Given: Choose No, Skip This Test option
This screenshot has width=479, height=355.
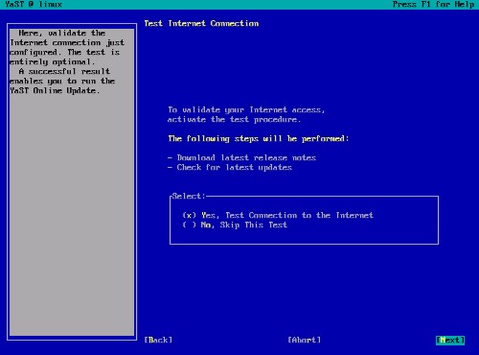Looking at the screenshot, I should click(x=235, y=225).
